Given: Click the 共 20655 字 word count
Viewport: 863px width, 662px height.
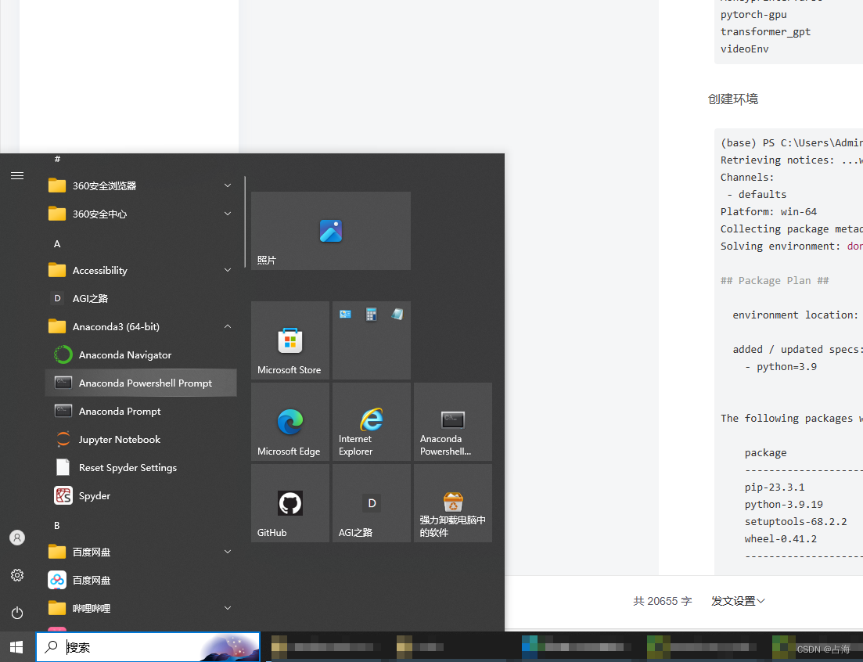Looking at the screenshot, I should pos(663,601).
